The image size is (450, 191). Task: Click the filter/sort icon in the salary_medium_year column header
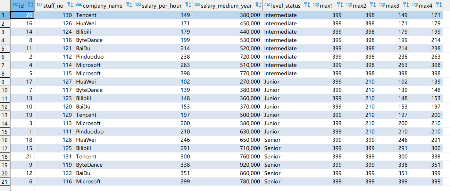[258, 5]
